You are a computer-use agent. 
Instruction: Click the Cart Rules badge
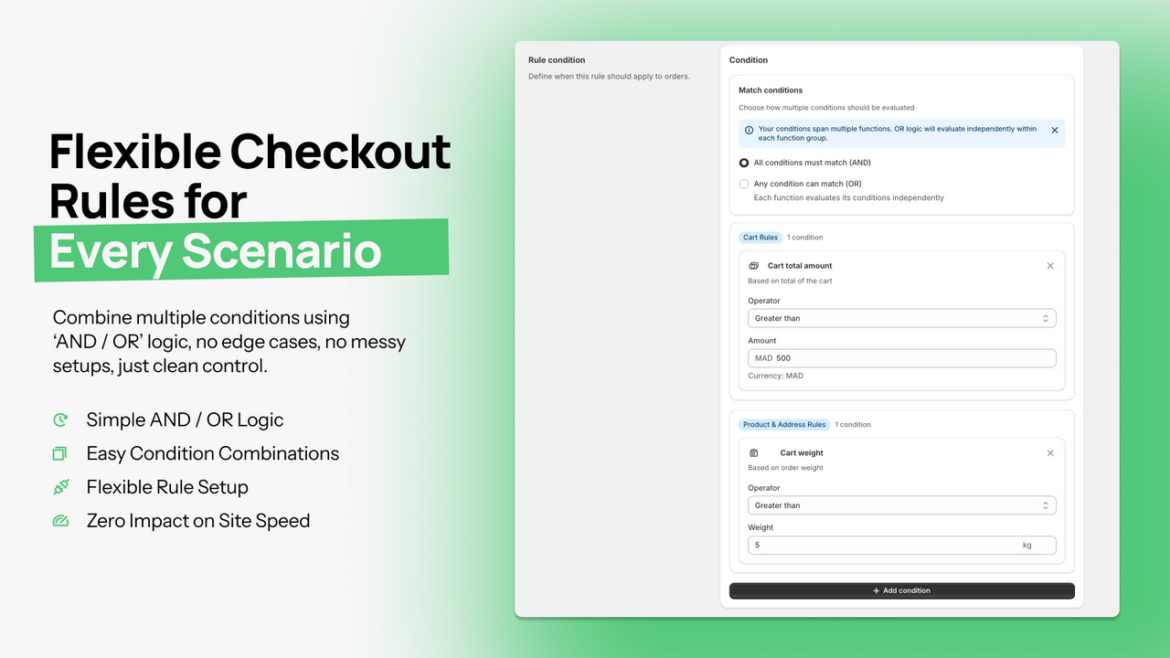[760, 238]
